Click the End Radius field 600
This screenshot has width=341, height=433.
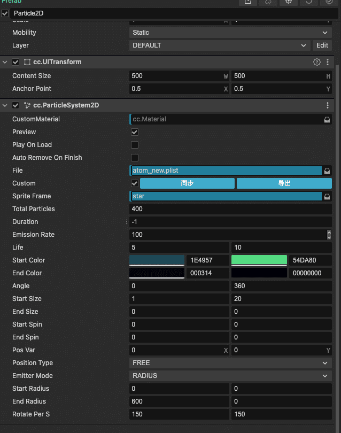(179, 401)
